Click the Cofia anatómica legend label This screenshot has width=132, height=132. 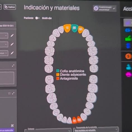pos(72,71)
